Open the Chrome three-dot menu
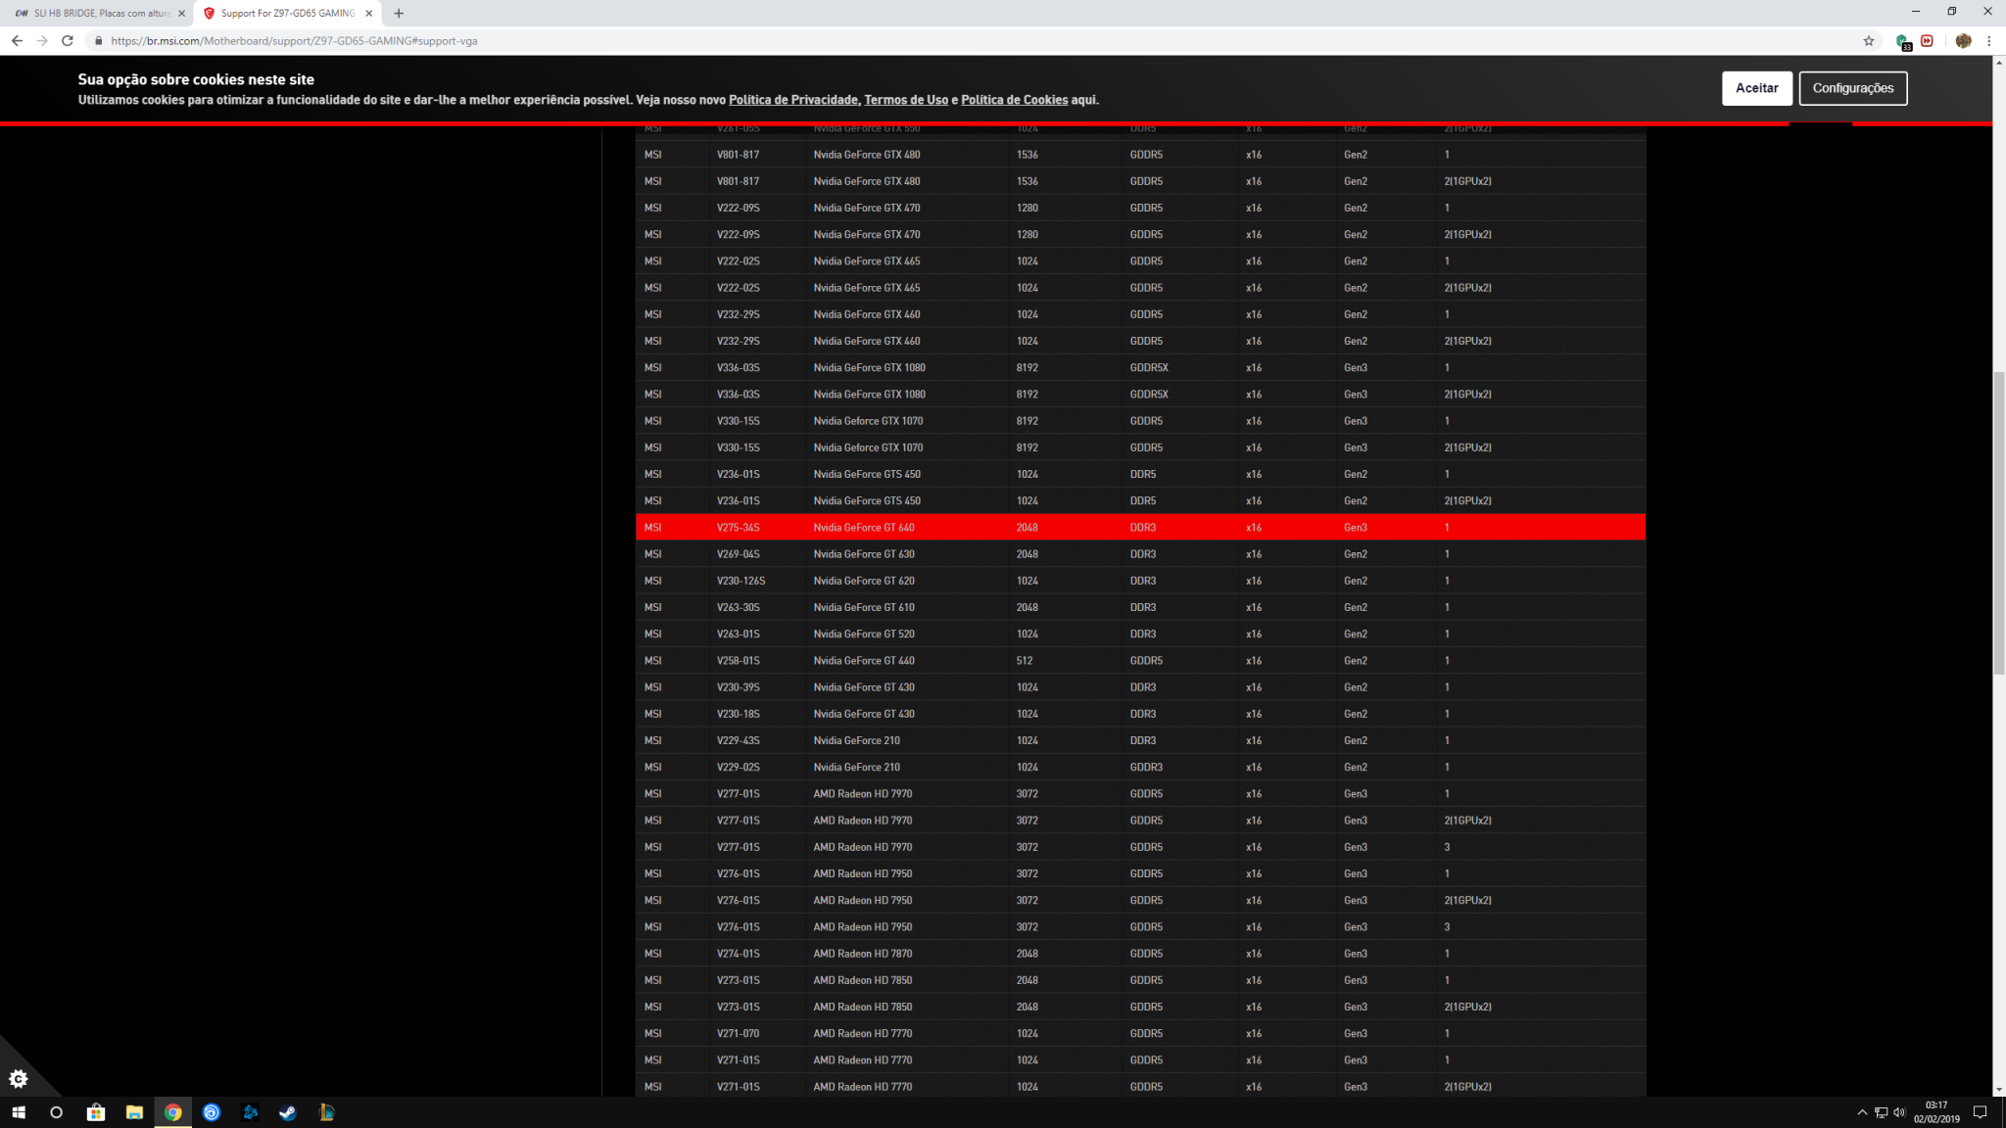 1989,40
